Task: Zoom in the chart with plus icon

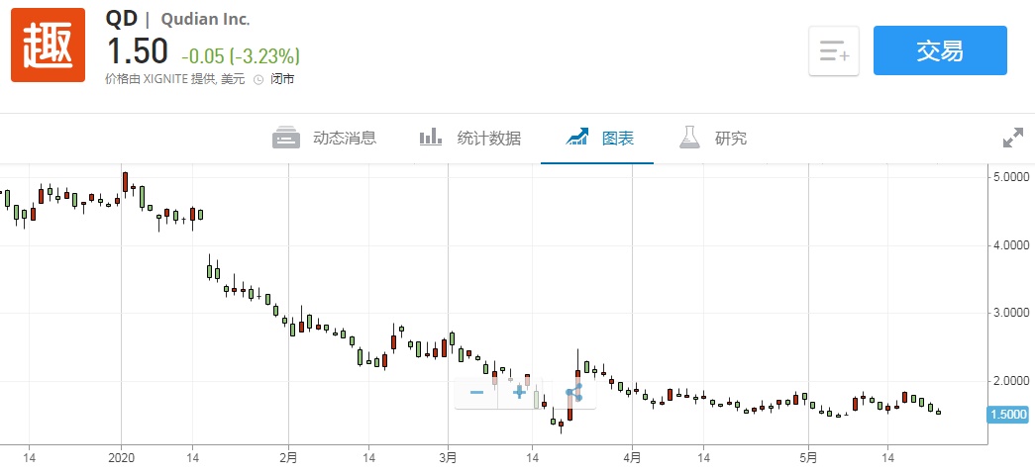Action: click(519, 393)
